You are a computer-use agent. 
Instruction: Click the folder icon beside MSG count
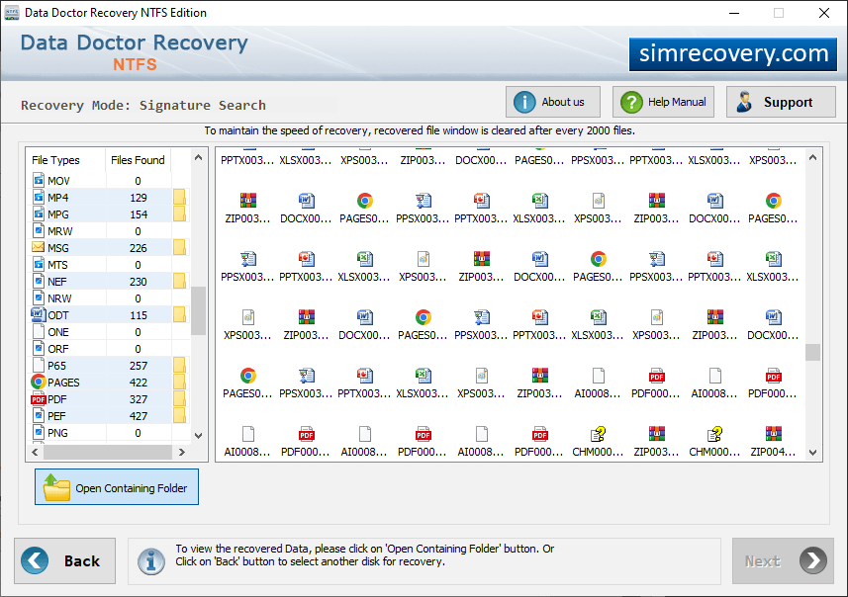pos(179,247)
